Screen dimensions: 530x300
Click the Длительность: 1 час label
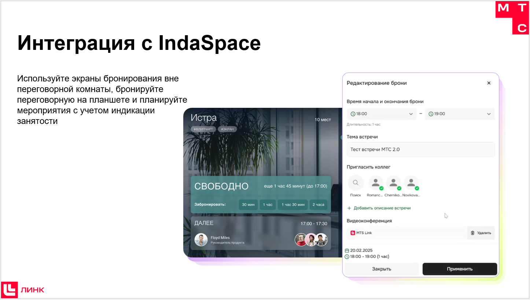364,125
